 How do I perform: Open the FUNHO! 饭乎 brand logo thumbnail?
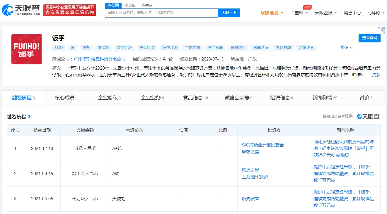(x=27, y=49)
